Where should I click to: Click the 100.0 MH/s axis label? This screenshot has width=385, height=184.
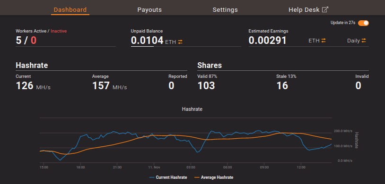pyautogui.click(x=343, y=146)
